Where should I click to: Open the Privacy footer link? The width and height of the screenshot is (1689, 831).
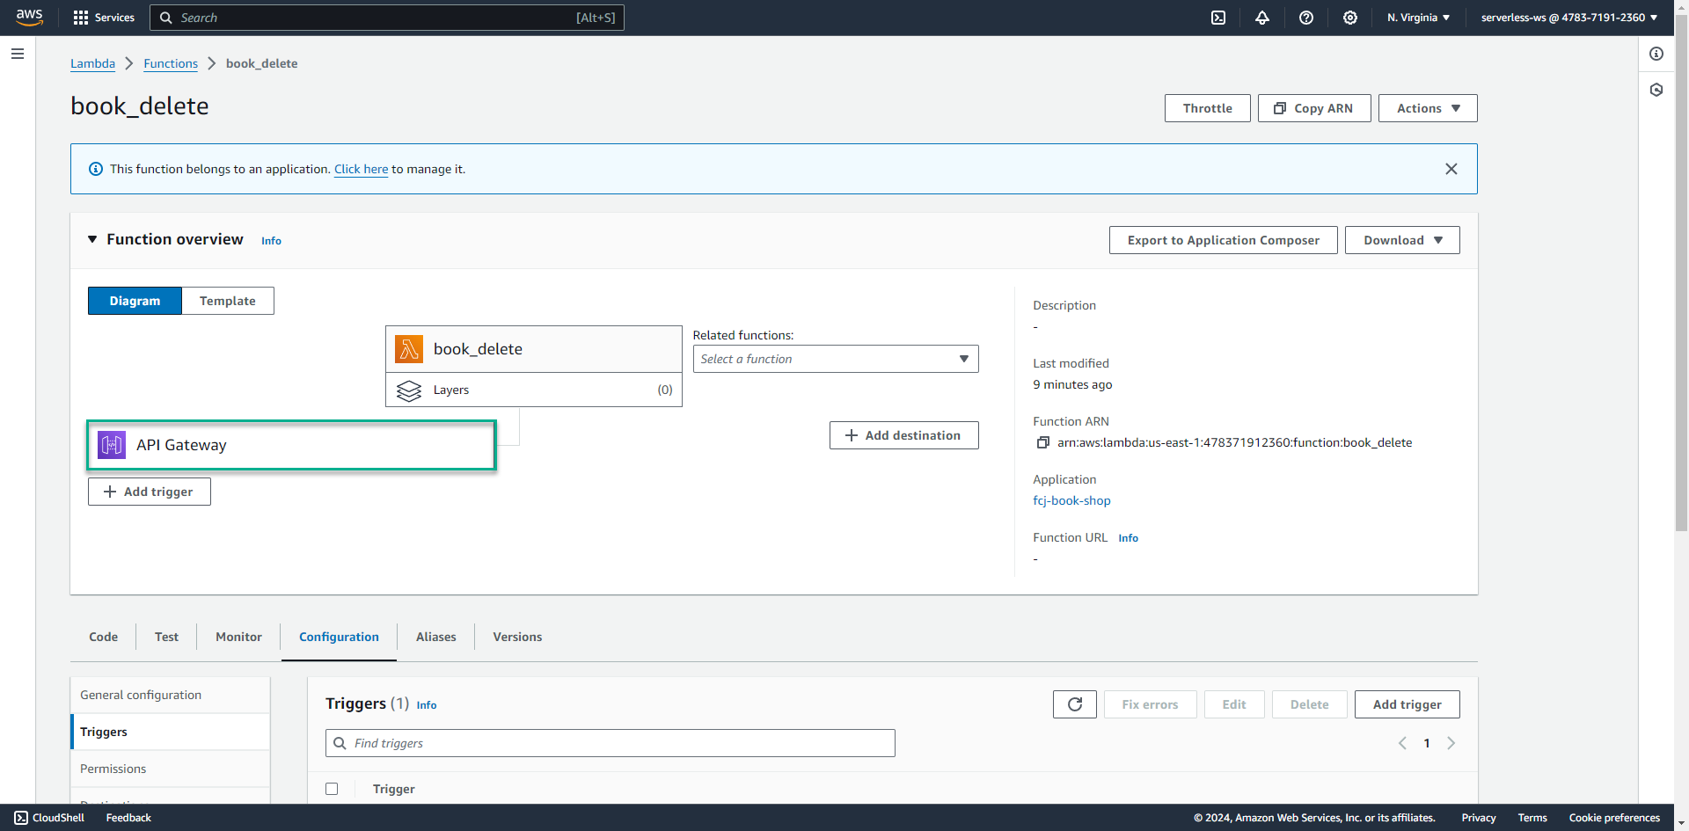point(1479,818)
